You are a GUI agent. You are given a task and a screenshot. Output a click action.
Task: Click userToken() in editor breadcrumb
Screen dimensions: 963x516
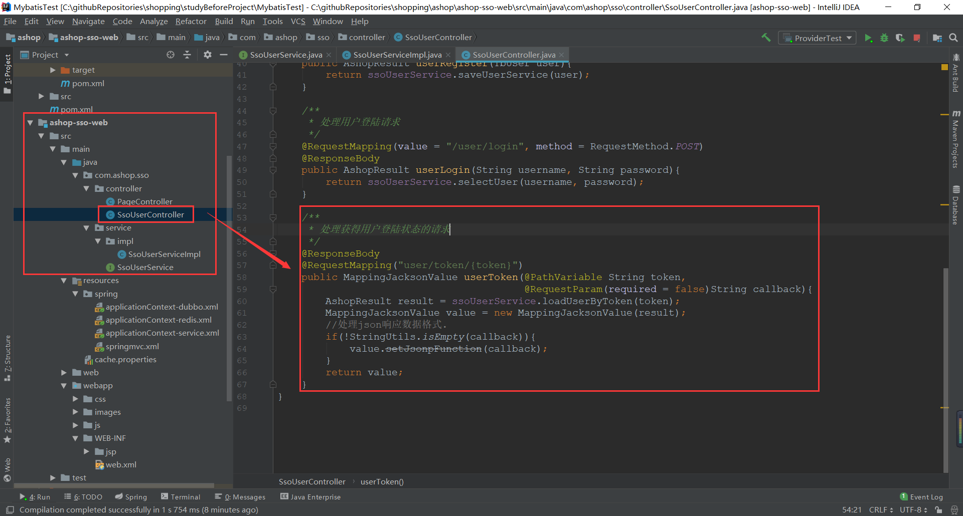click(382, 482)
